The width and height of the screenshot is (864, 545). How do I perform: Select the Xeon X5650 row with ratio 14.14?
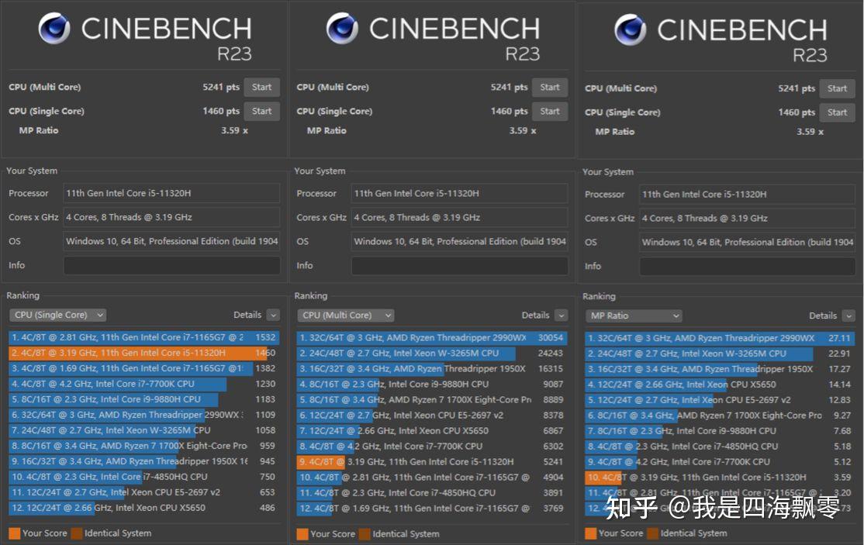coord(721,385)
